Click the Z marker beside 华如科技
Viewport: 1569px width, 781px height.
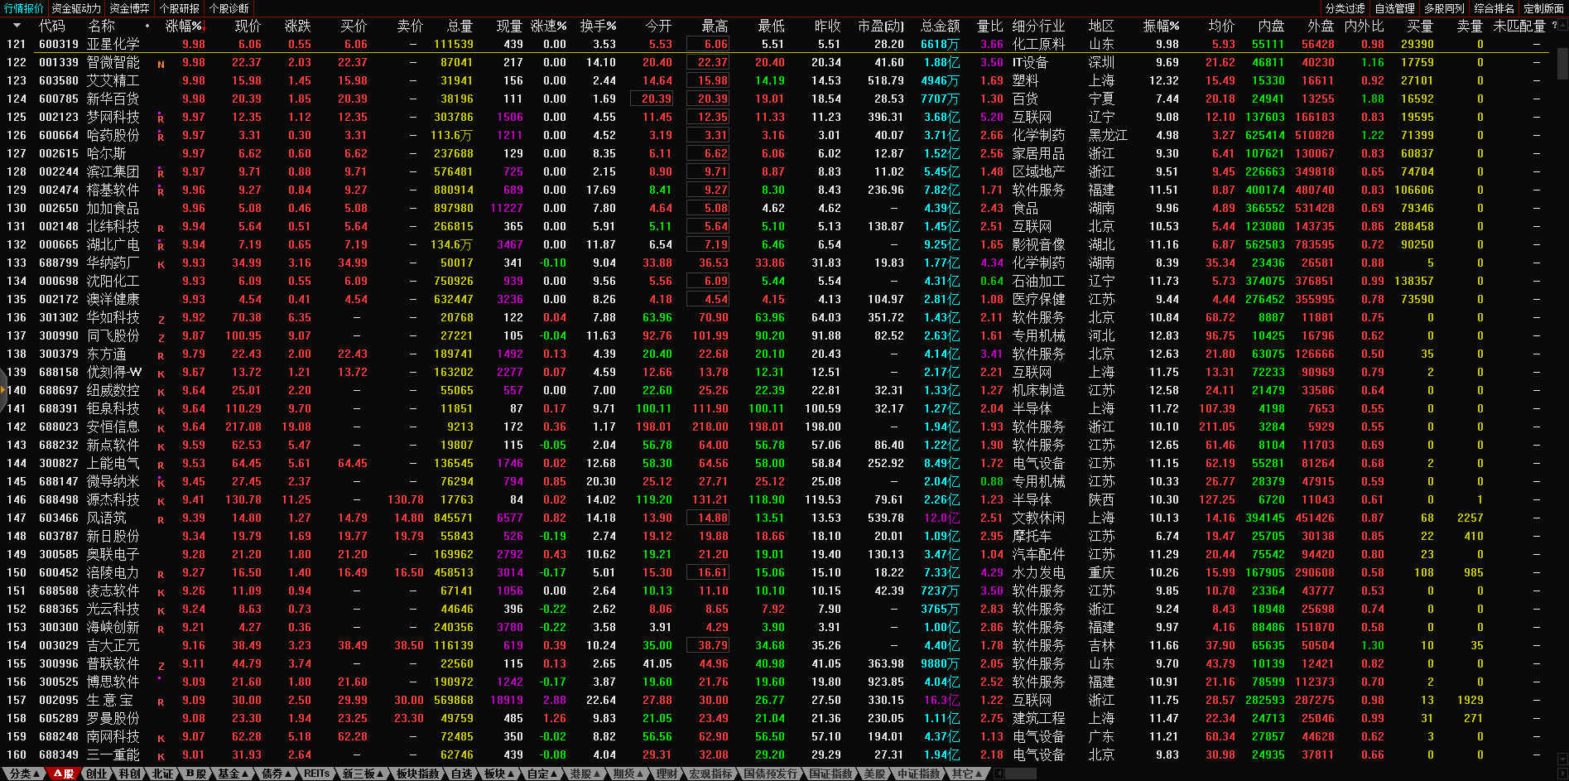click(161, 319)
